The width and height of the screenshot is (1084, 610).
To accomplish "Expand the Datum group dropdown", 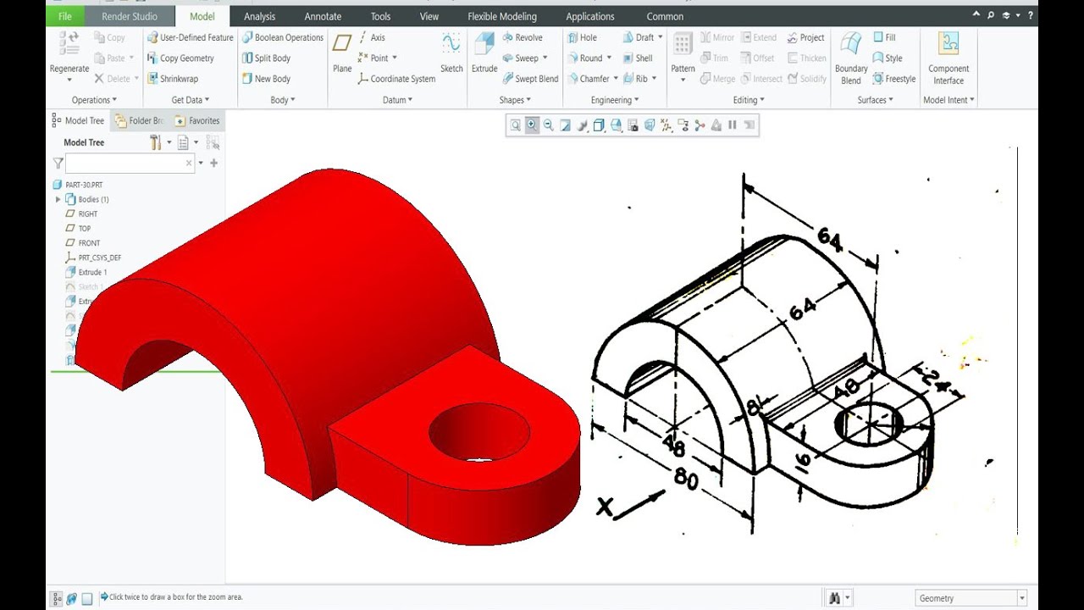I will (397, 100).
